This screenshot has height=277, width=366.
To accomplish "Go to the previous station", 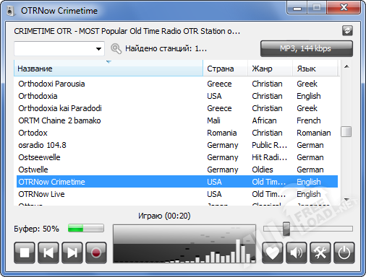I will [48, 252].
